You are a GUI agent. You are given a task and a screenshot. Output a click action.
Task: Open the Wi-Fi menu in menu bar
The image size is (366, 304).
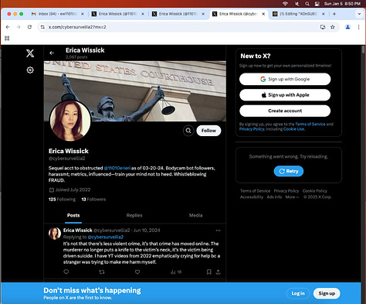coord(285,4)
